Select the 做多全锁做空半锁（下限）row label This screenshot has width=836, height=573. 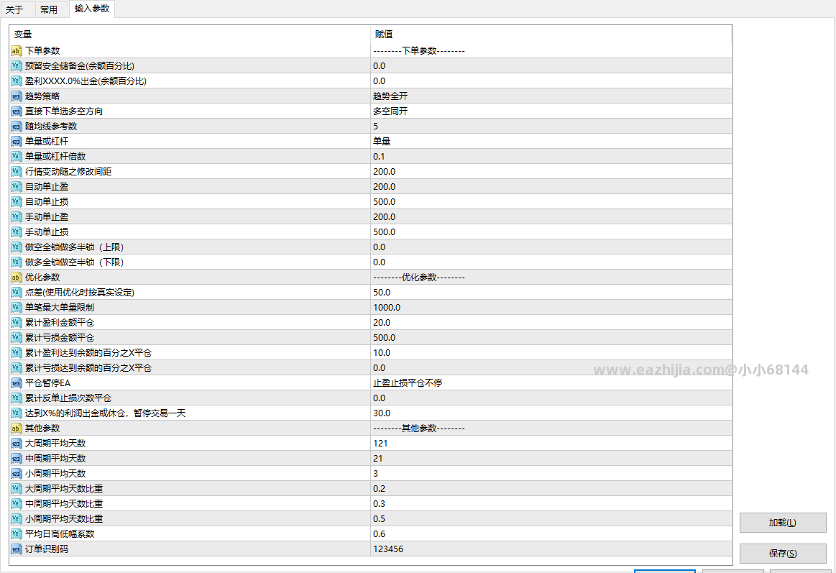coord(75,262)
